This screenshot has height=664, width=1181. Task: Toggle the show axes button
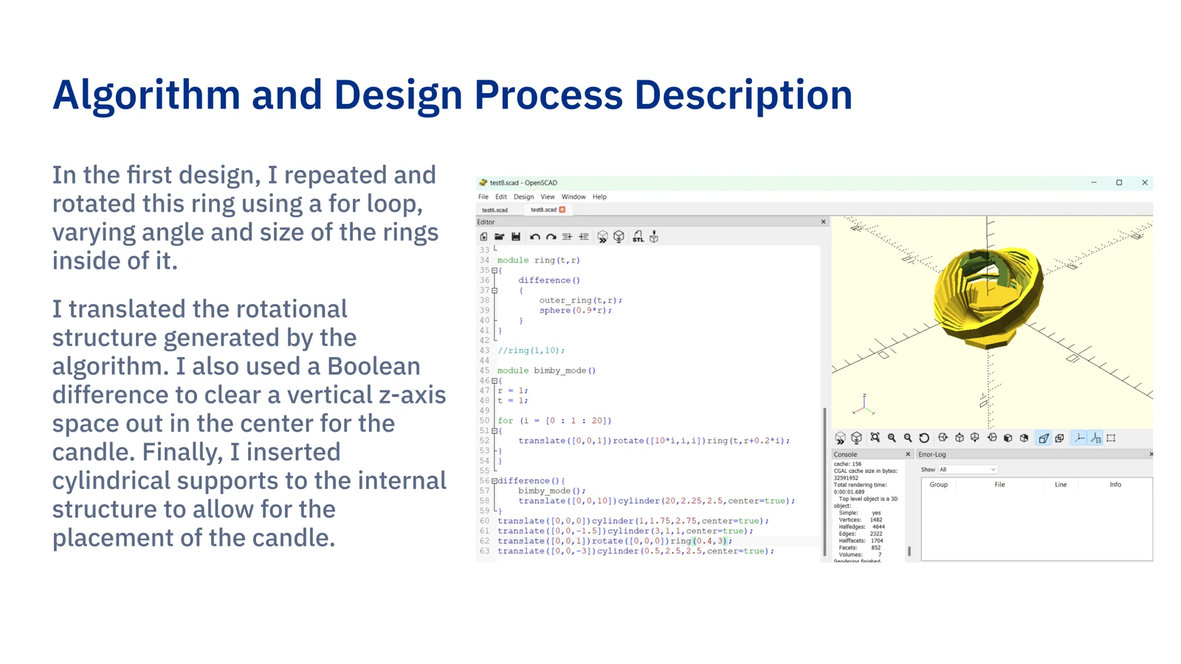pyautogui.click(x=1079, y=438)
